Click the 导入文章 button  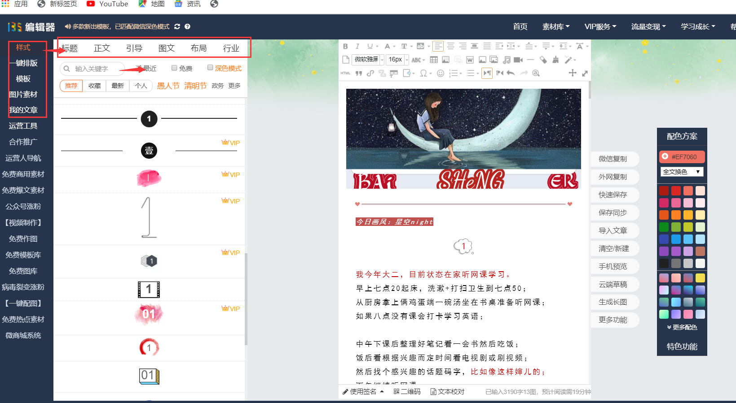point(613,230)
